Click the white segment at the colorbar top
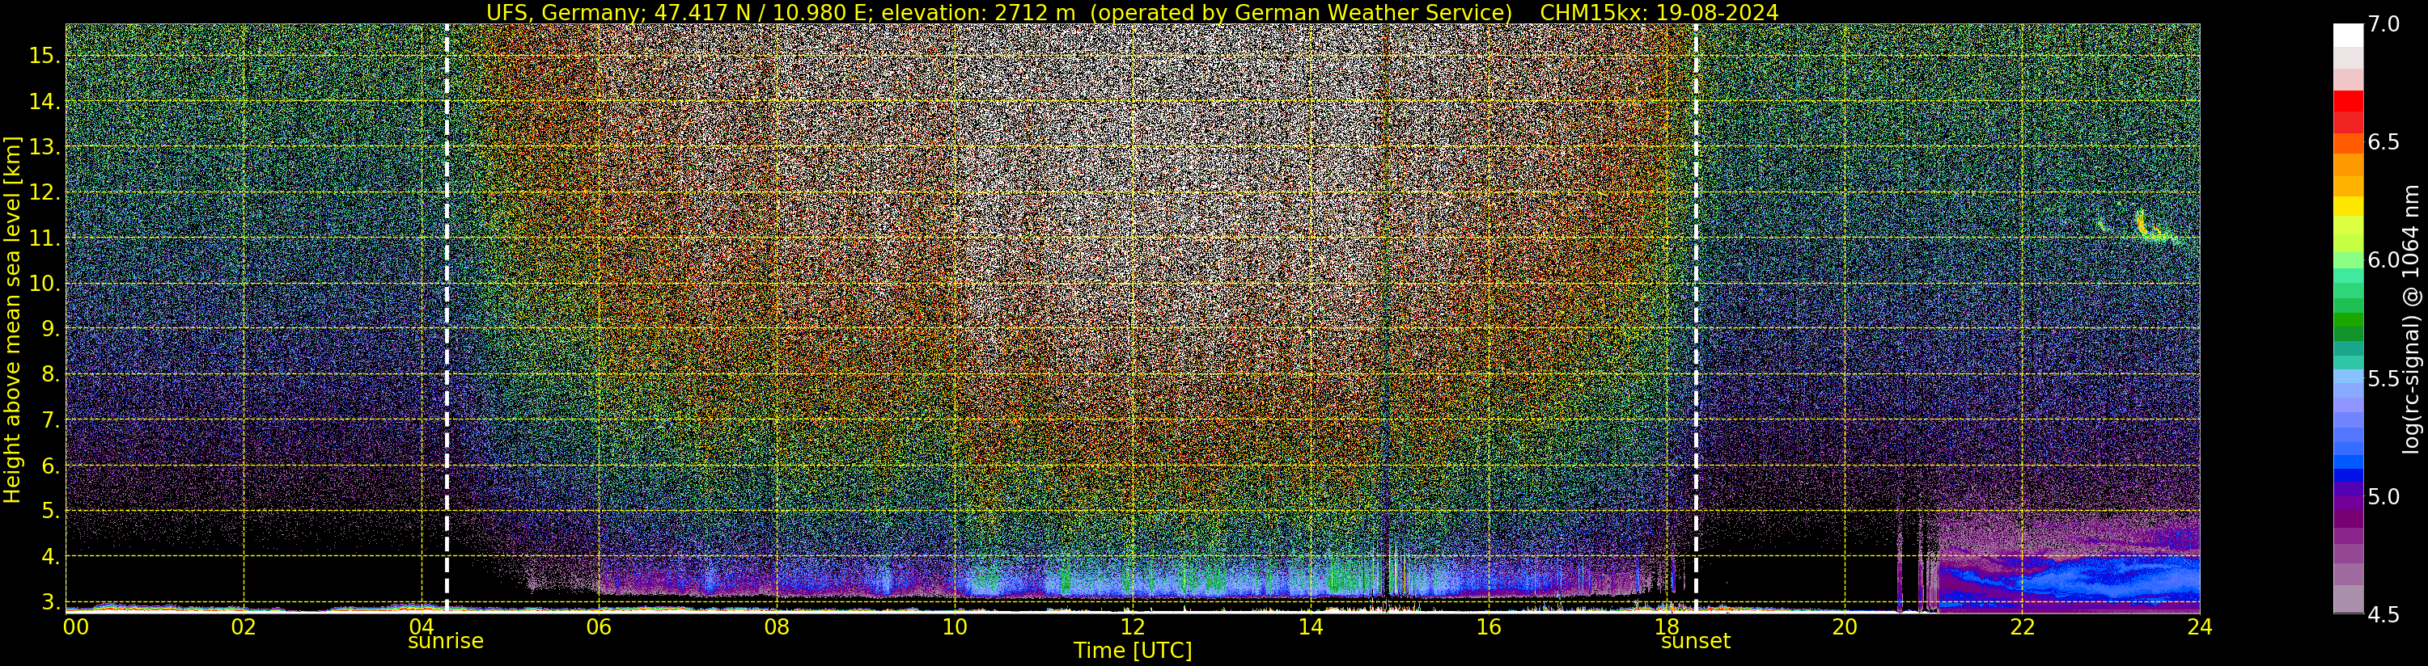The width and height of the screenshot is (2428, 666). pyautogui.click(x=2348, y=35)
